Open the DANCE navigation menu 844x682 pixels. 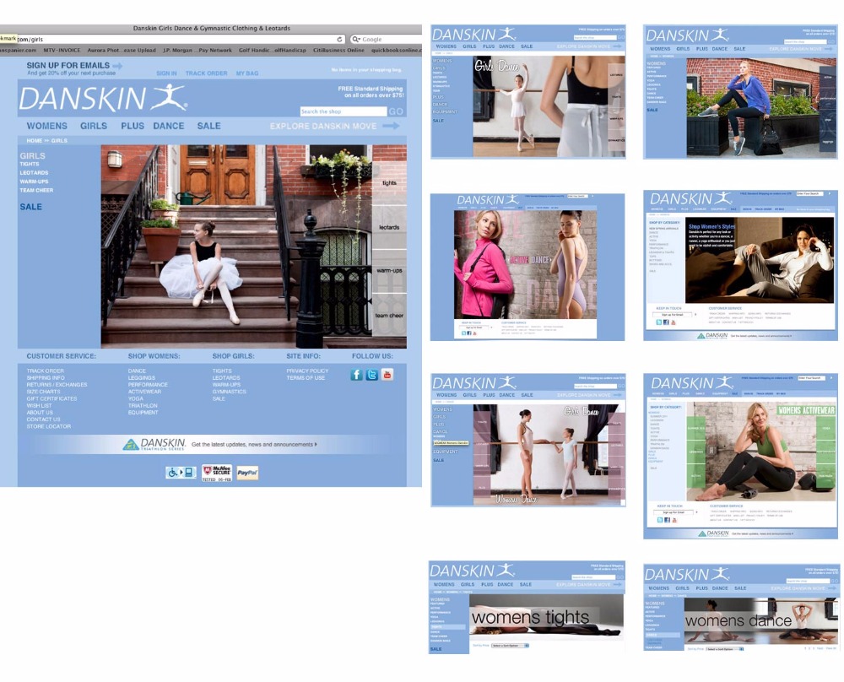tap(169, 126)
